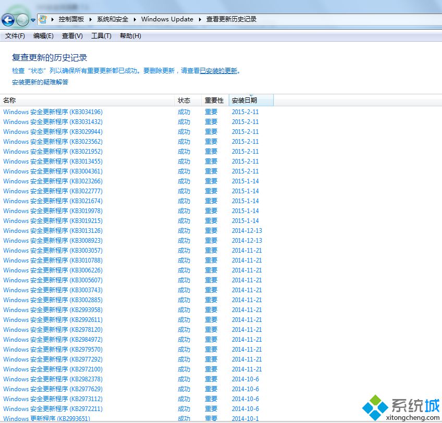Select 查看更新历史记录 breadcrumb segment
This screenshot has height=423, width=442.
(231, 19)
